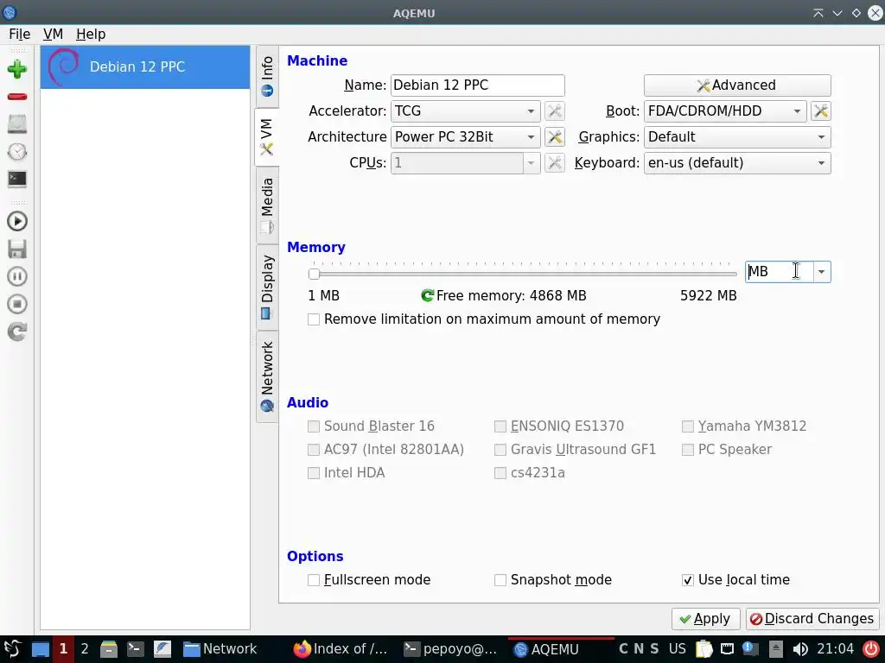
Task: Switch to the Media tab
Action: (267, 205)
